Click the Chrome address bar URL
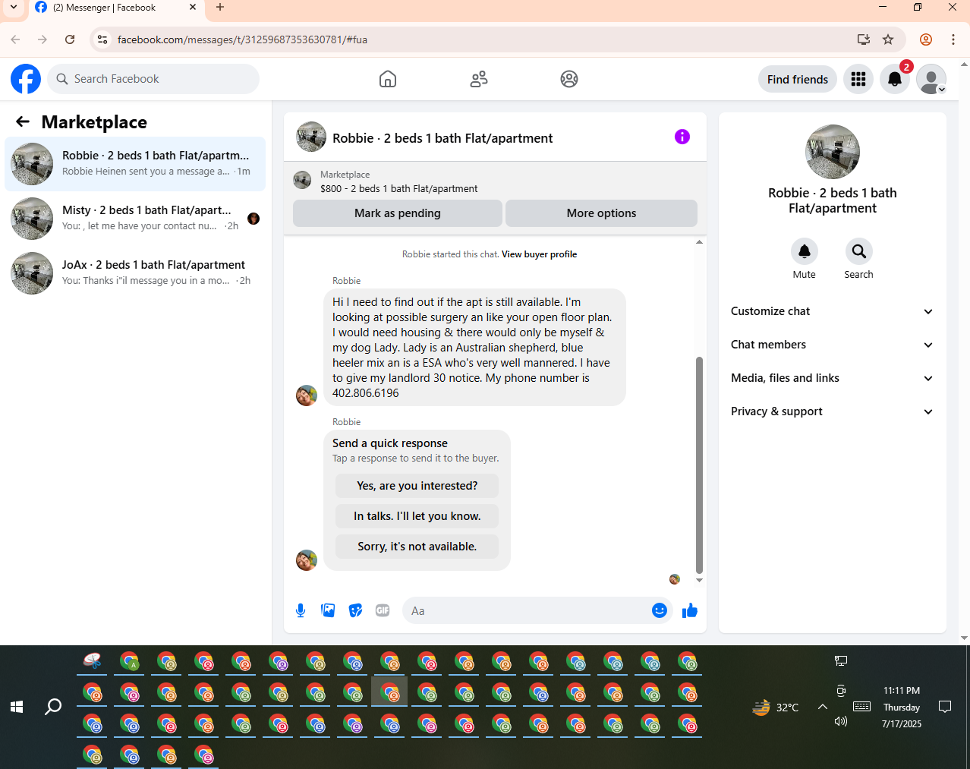 [x=242, y=39]
